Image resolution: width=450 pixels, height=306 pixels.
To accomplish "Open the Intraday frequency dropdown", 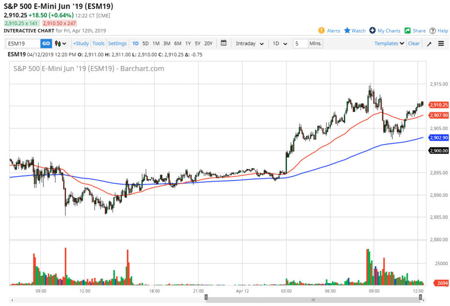I will point(250,44).
